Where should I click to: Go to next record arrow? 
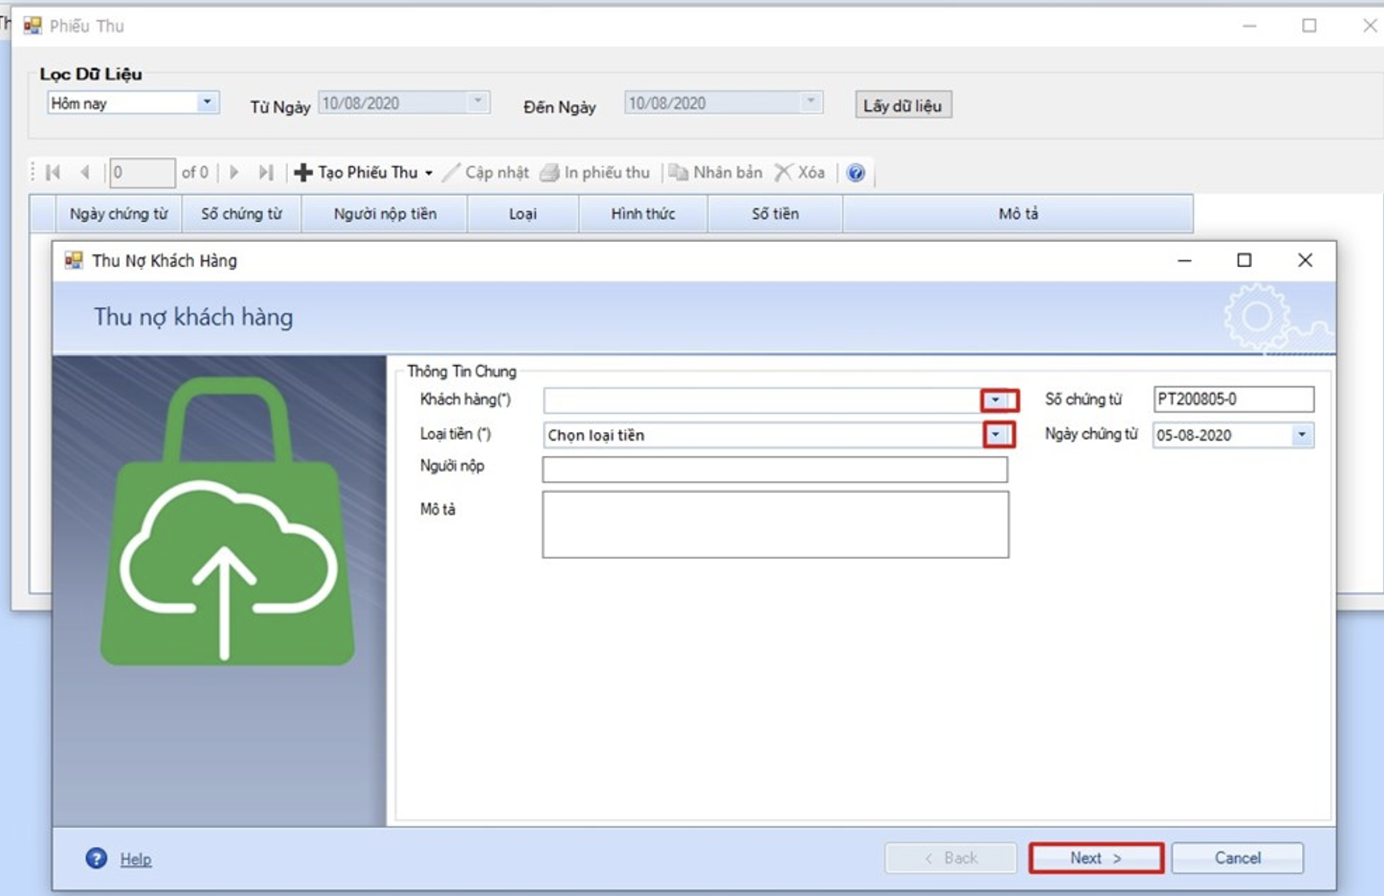point(234,172)
